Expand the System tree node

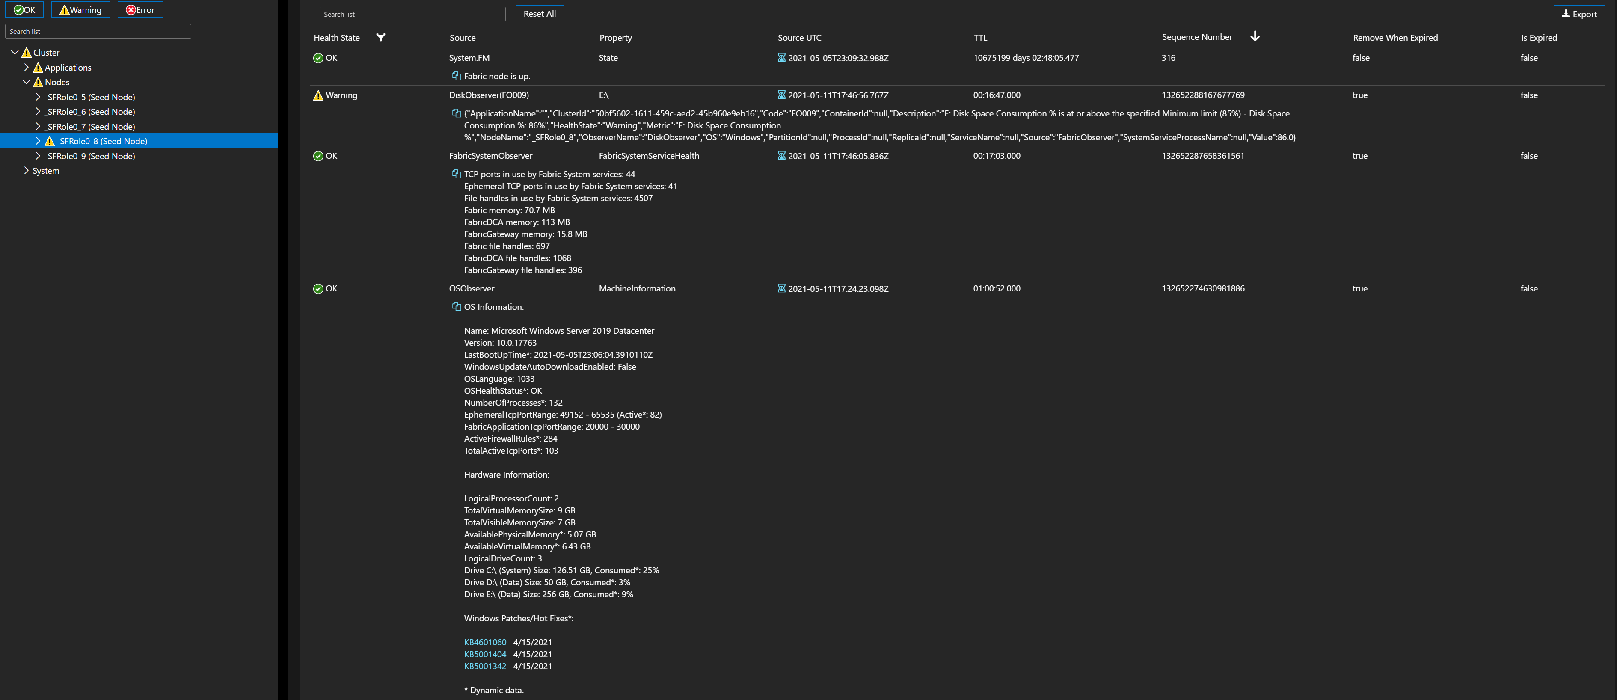coord(27,170)
